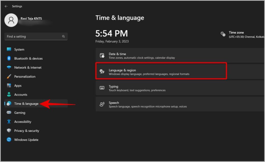265x162 pixels.
Task: Click the Time & language globe clock icon
Action: pyautogui.click(x=9, y=103)
